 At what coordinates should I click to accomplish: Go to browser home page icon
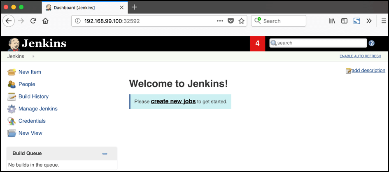(45, 21)
